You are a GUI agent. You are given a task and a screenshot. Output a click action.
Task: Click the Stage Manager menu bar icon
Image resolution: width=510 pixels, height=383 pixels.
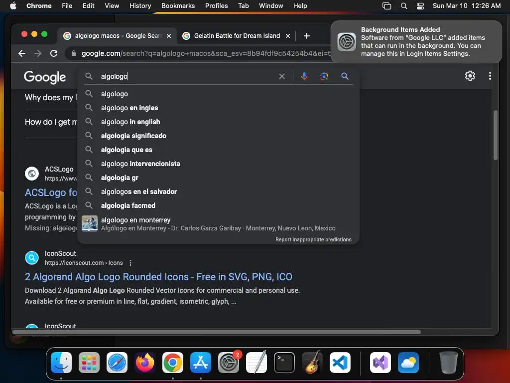pyautogui.click(x=386, y=6)
